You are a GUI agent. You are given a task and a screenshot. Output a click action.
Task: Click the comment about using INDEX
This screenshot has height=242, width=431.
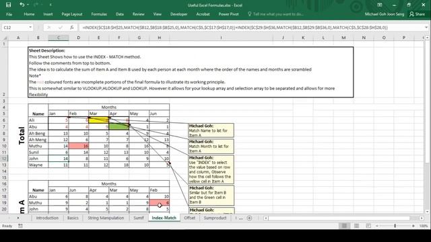(x=211, y=169)
